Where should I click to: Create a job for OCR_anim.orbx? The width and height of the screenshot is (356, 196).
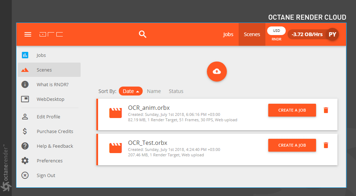[292, 110]
